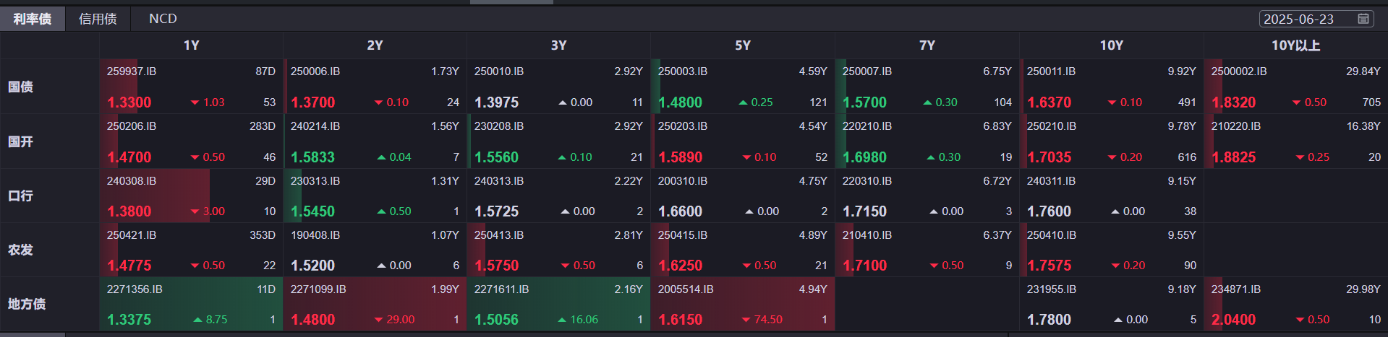Click the 10Y column header

tap(1111, 45)
